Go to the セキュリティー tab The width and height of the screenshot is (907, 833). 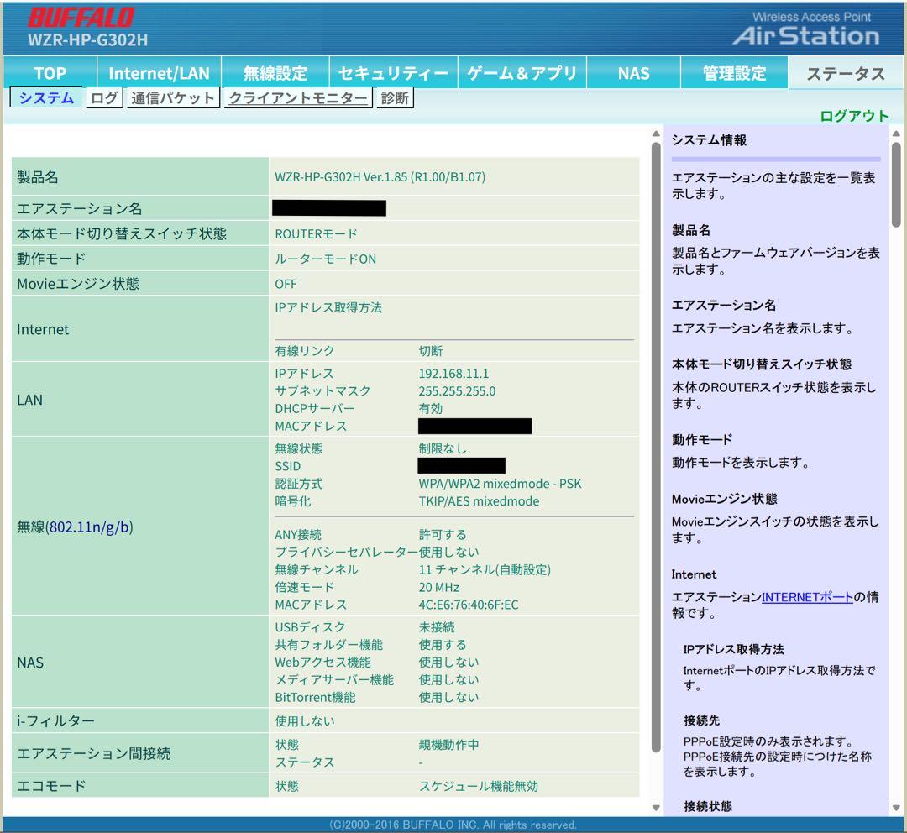pyautogui.click(x=393, y=73)
